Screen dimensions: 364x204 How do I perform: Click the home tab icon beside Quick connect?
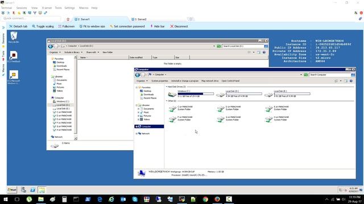[68, 19]
